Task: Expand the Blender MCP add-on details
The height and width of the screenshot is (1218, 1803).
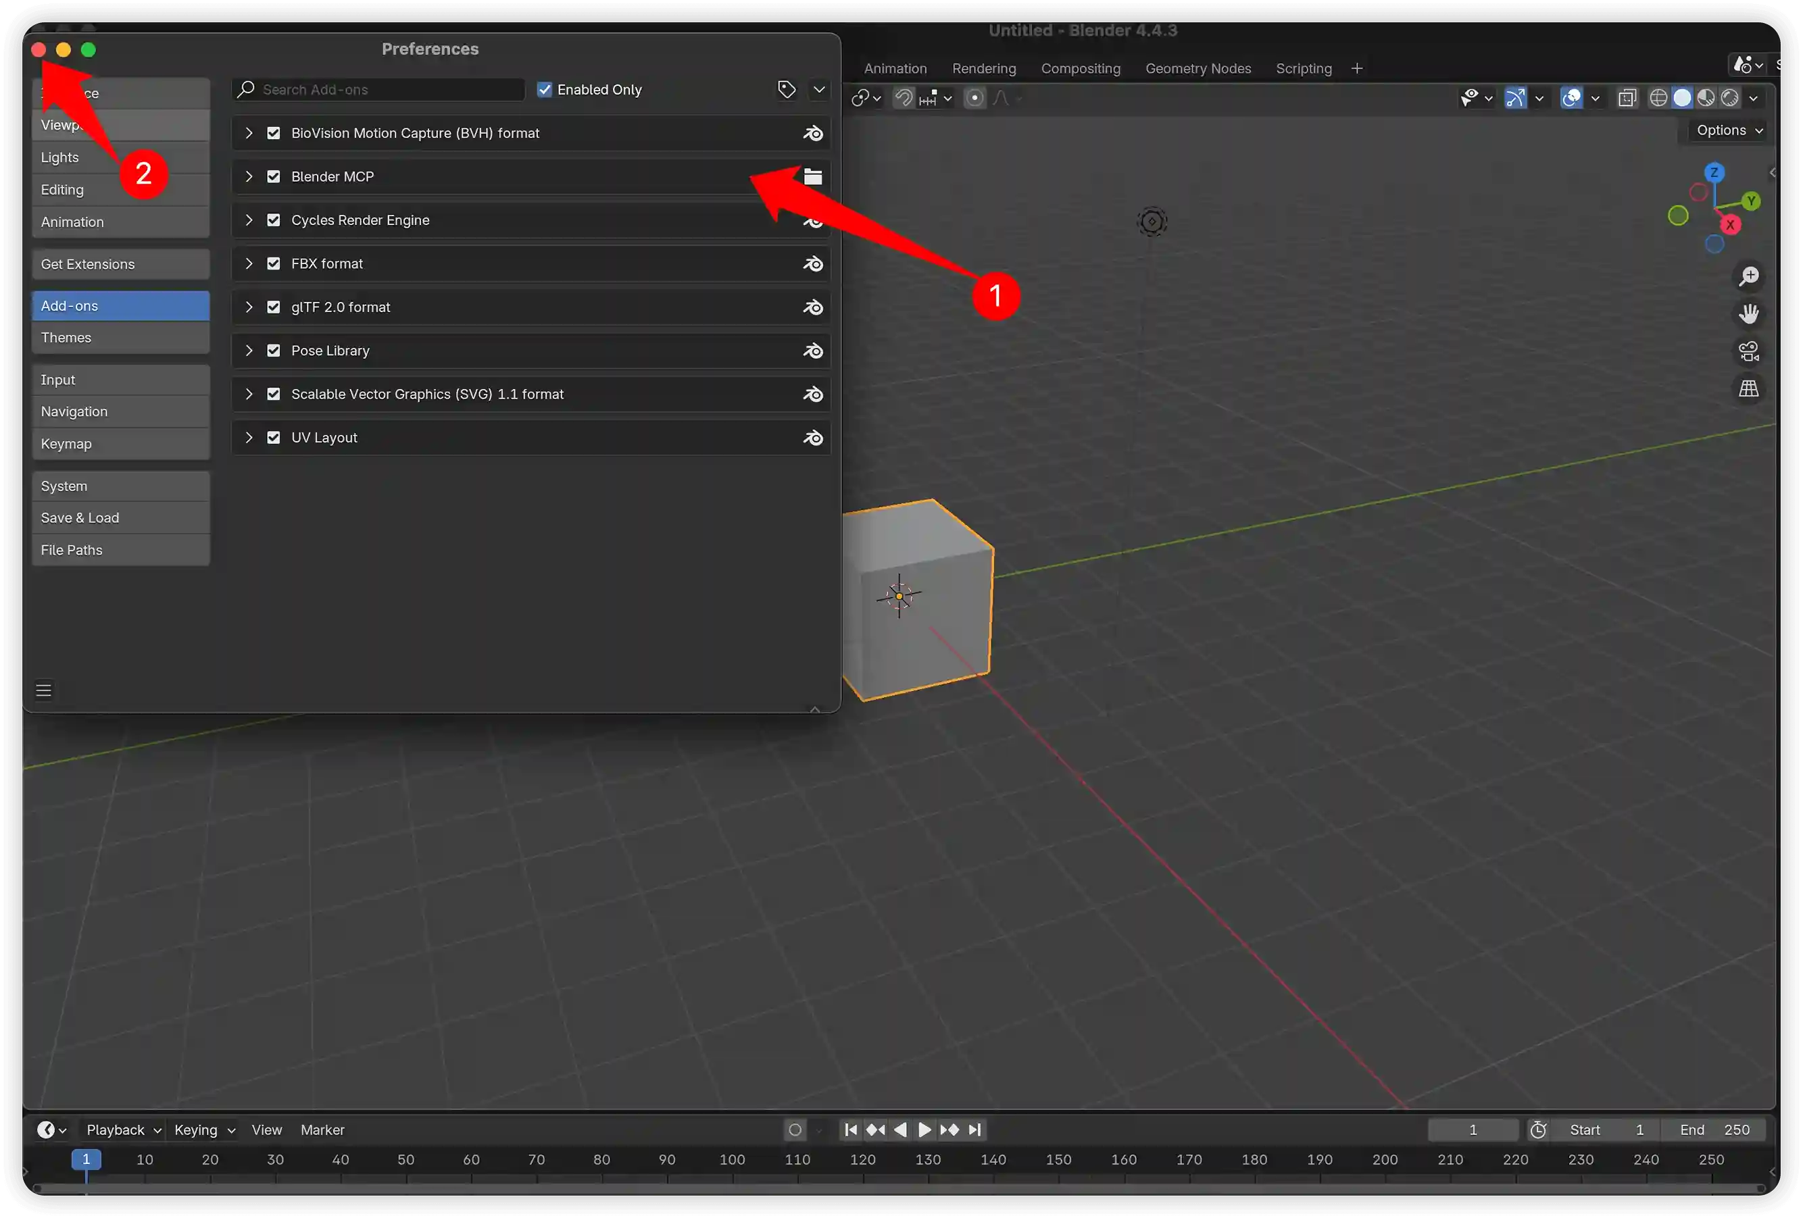Action: [249, 177]
